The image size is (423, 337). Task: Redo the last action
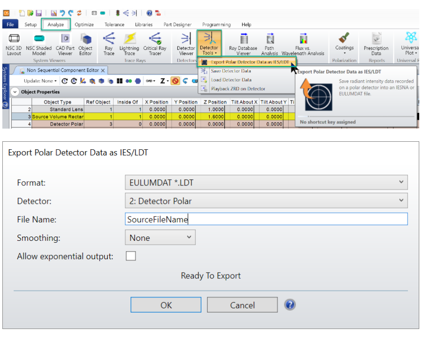point(71,13)
